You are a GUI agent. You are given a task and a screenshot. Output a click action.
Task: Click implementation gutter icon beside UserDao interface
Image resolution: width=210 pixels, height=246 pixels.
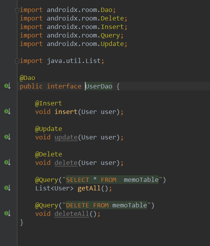pos(7,86)
